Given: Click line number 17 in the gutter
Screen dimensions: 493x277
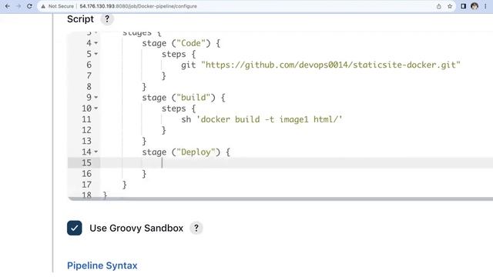Looking at the screenshot, I should pos(86,185).
